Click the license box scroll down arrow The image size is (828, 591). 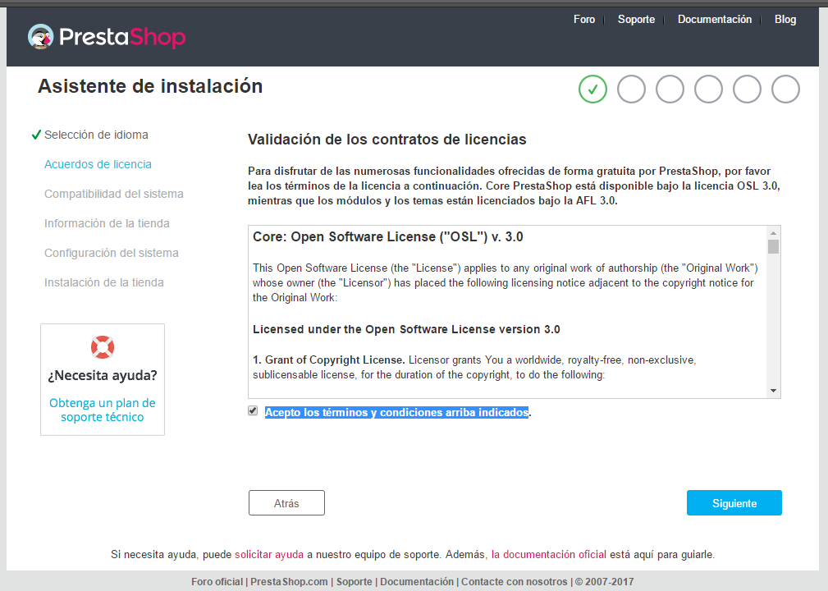[773, 391]
